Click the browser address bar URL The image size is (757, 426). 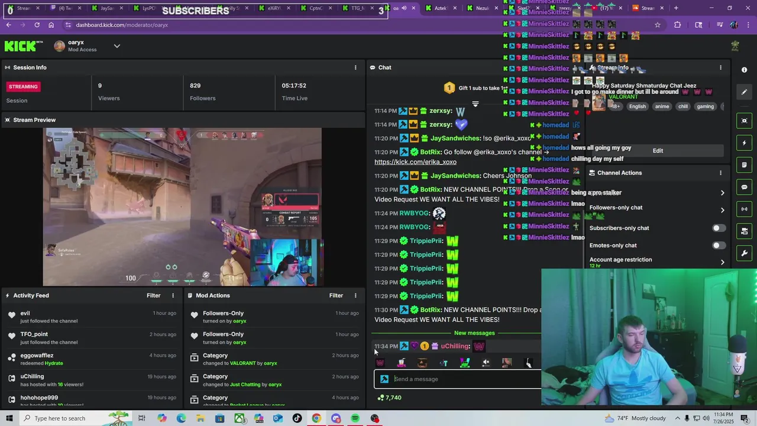[122, 25]
